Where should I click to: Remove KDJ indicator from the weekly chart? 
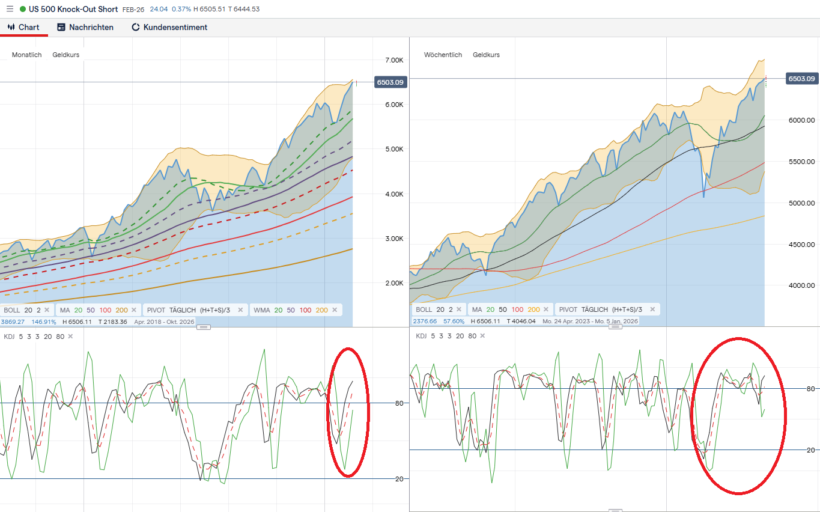482,336
